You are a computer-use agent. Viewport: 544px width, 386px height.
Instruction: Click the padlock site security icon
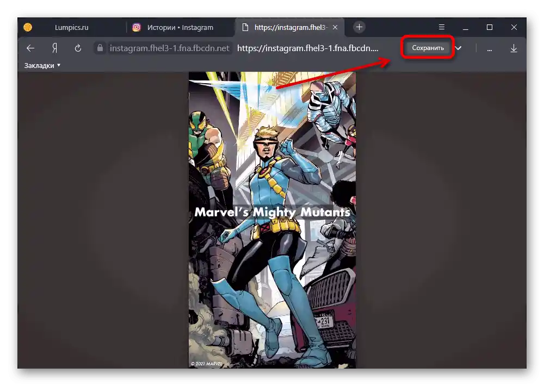[100, 48]
